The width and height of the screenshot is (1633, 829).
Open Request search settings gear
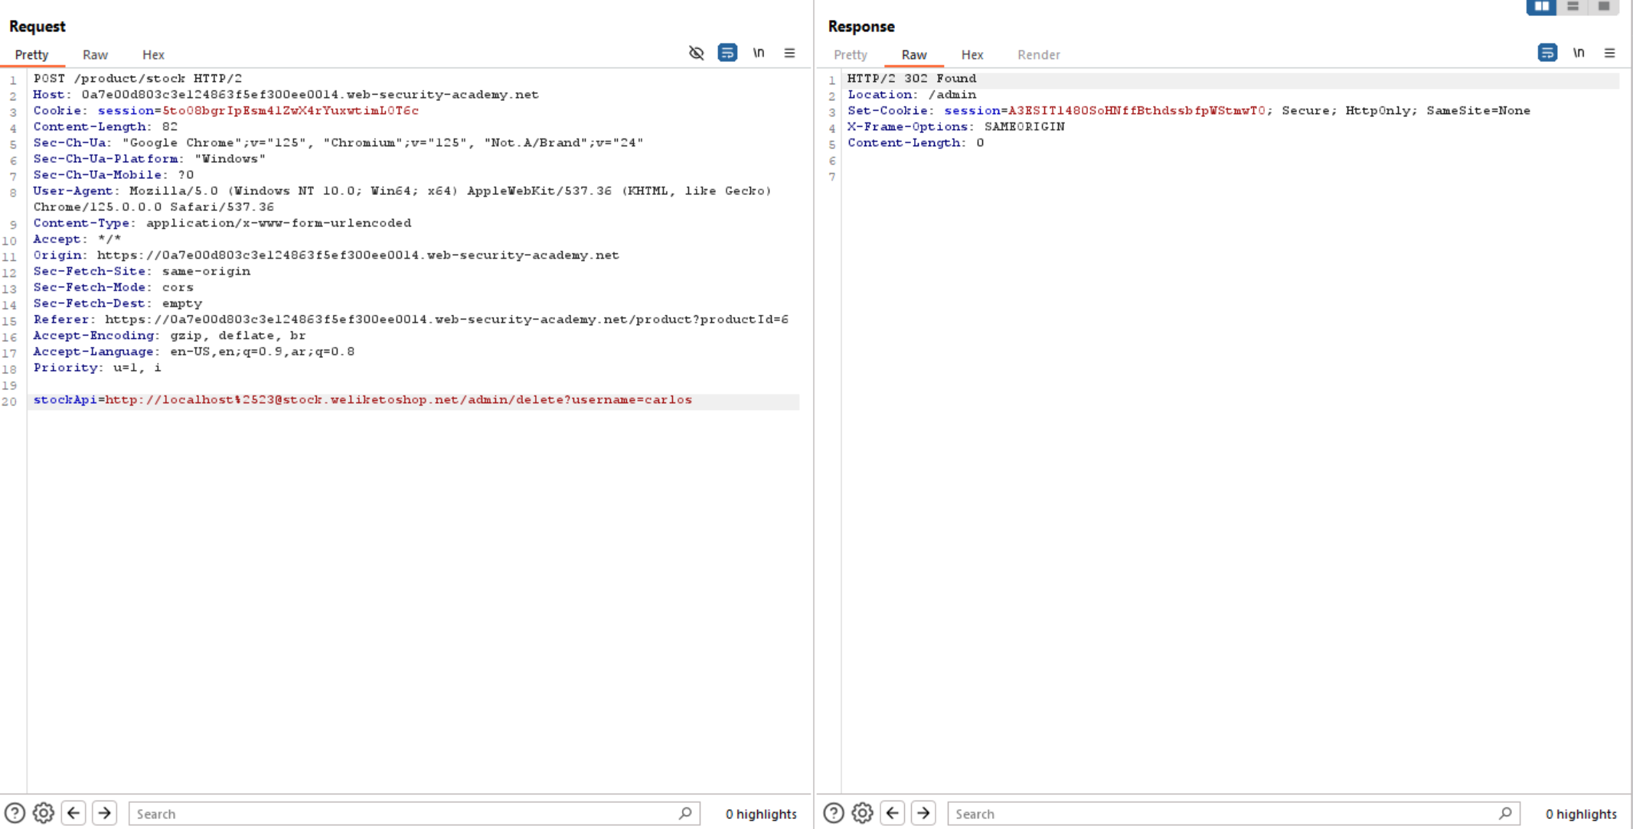point(44,813)
